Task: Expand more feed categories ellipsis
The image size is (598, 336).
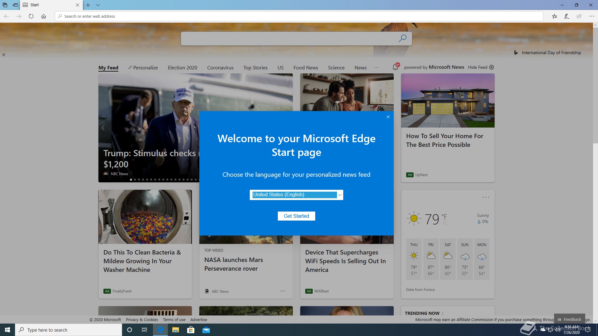Action: click(377, 68)
